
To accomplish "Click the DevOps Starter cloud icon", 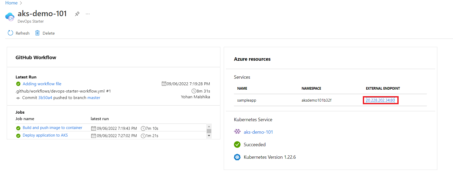I will tap(10, 17).
